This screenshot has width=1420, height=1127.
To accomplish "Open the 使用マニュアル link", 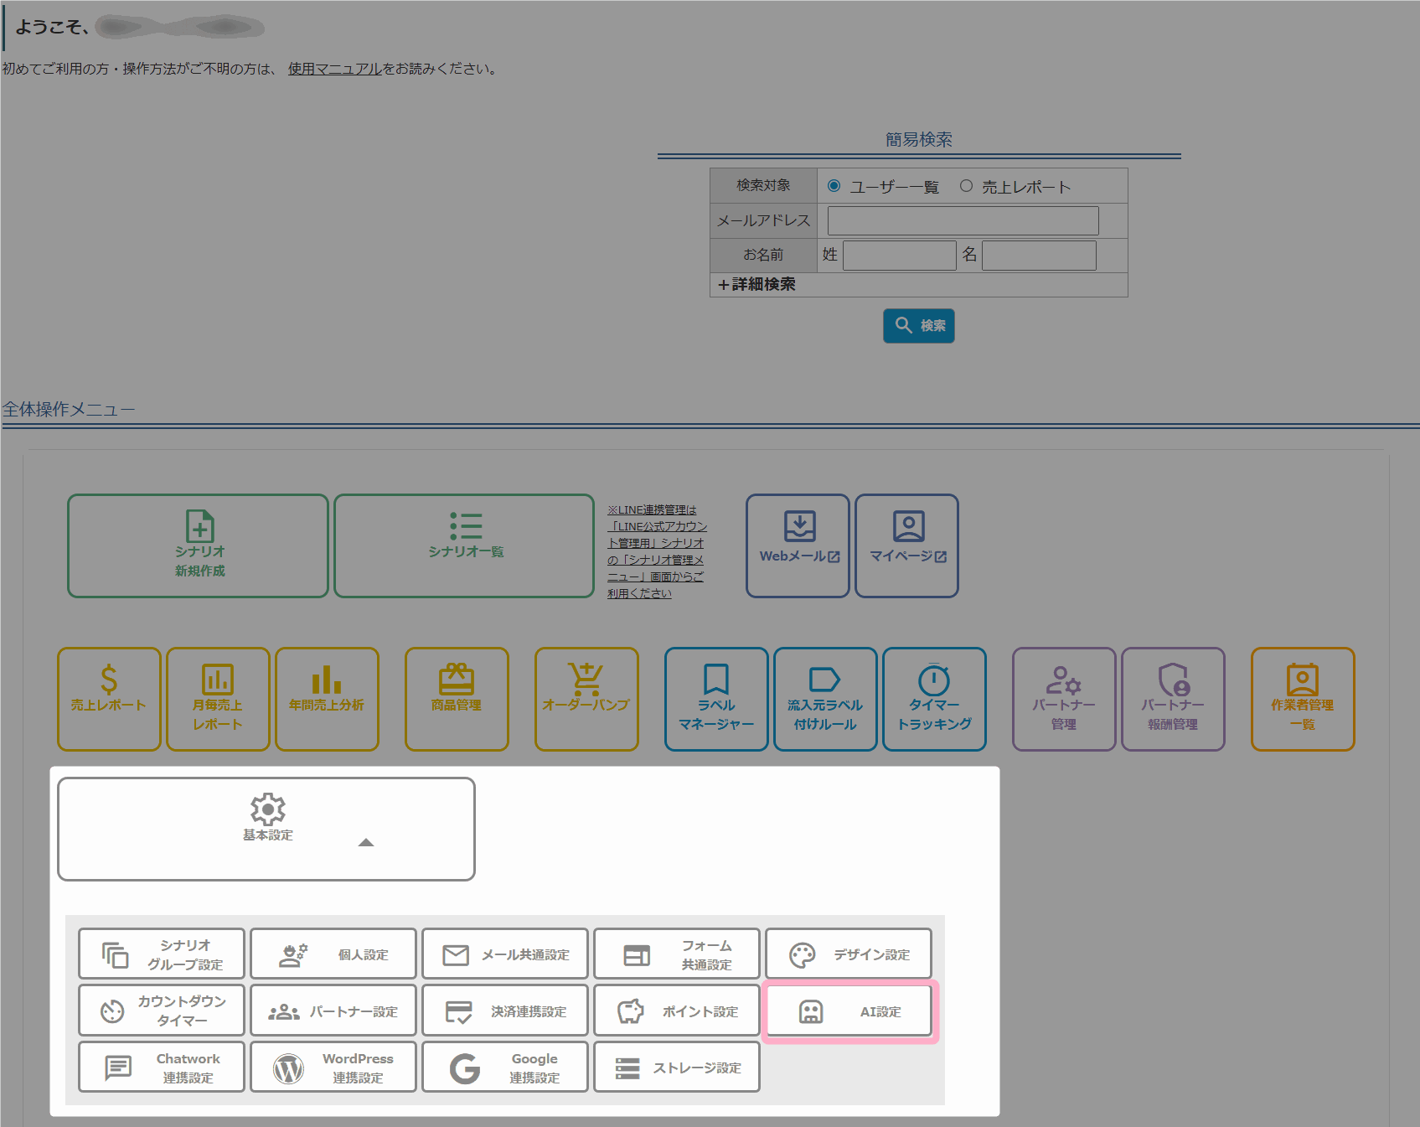I will (335, 69).
